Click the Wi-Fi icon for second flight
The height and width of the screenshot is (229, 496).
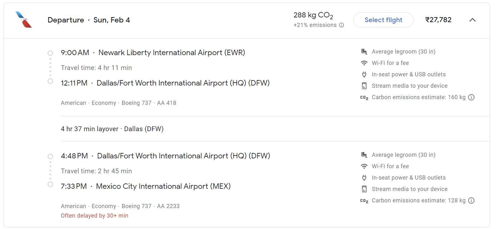click(364, 166)
